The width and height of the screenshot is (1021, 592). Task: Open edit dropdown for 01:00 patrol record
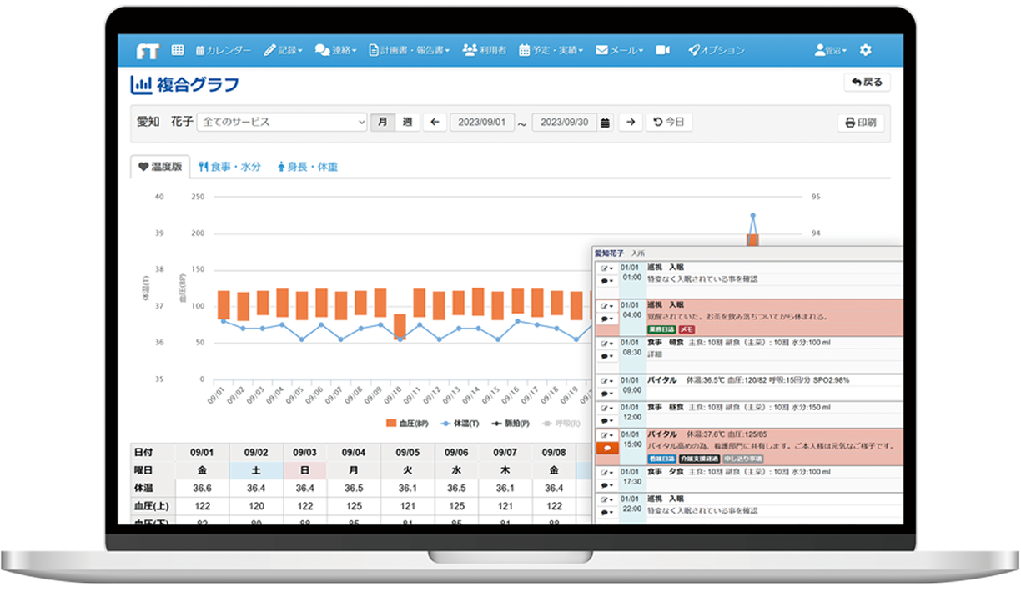click(606, 268)
